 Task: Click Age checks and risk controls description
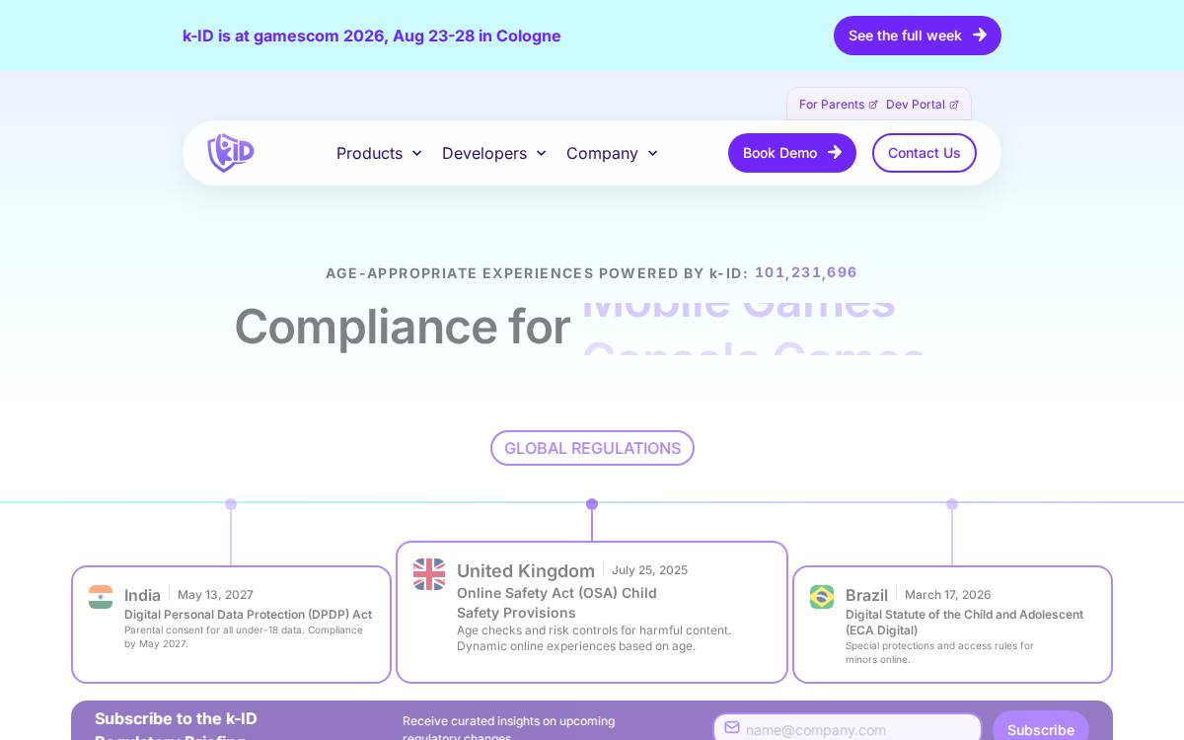click(594, 638)
